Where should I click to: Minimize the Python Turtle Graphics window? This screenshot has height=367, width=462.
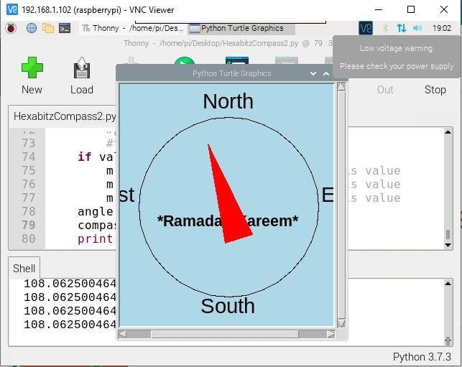pos(313,73)
